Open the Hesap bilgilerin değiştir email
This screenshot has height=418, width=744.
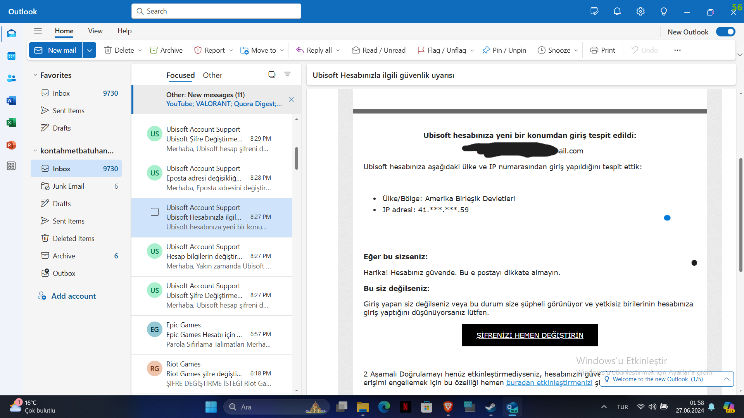(212, 257)
